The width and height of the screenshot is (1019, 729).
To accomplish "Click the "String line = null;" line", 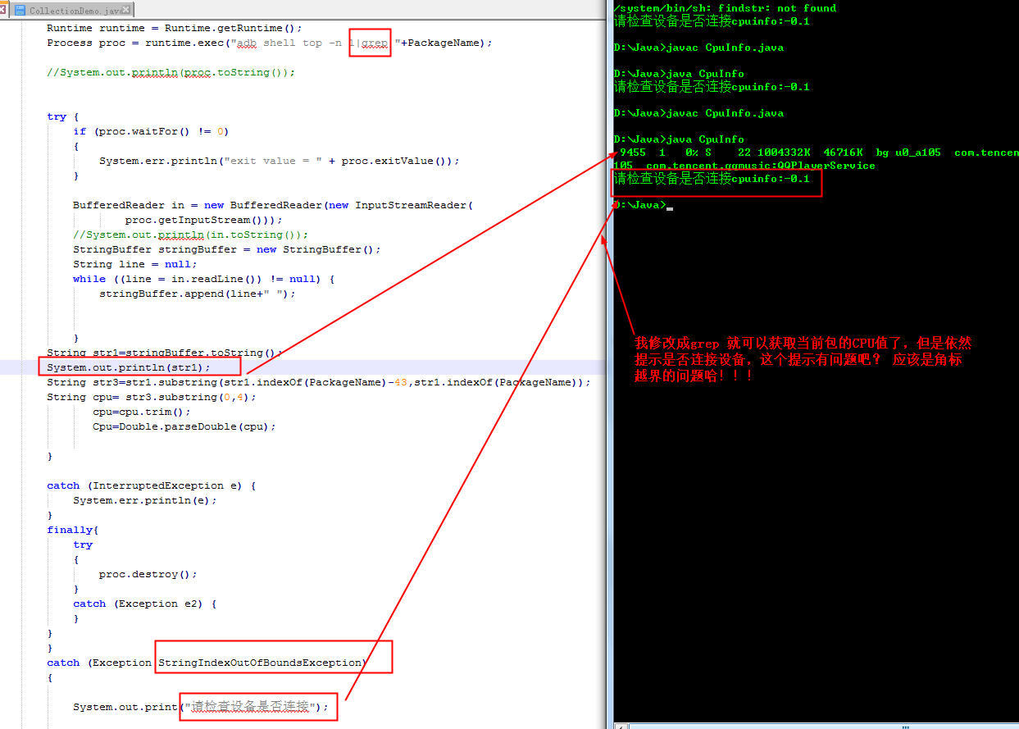I will (135, 264).
